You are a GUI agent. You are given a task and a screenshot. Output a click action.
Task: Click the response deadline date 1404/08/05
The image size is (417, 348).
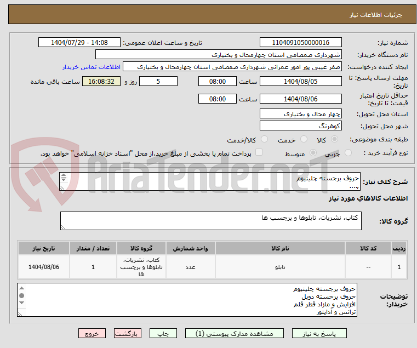click(300, 82)
